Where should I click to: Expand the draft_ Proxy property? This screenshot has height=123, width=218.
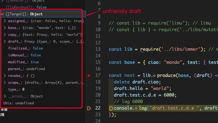pos(5,41)
